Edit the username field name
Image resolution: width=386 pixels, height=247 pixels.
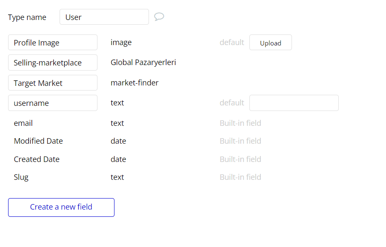(x=52, y=103)
